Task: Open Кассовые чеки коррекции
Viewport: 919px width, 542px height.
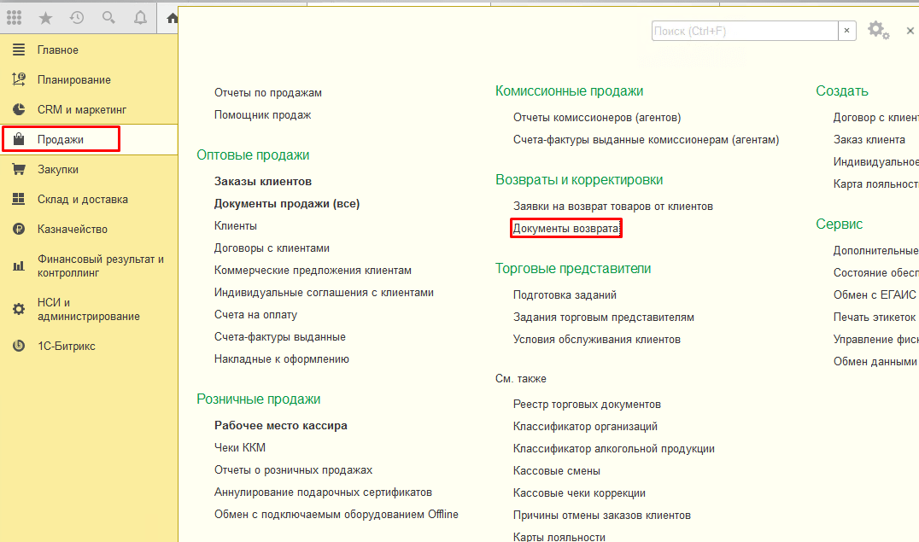Action: [579, 493]
